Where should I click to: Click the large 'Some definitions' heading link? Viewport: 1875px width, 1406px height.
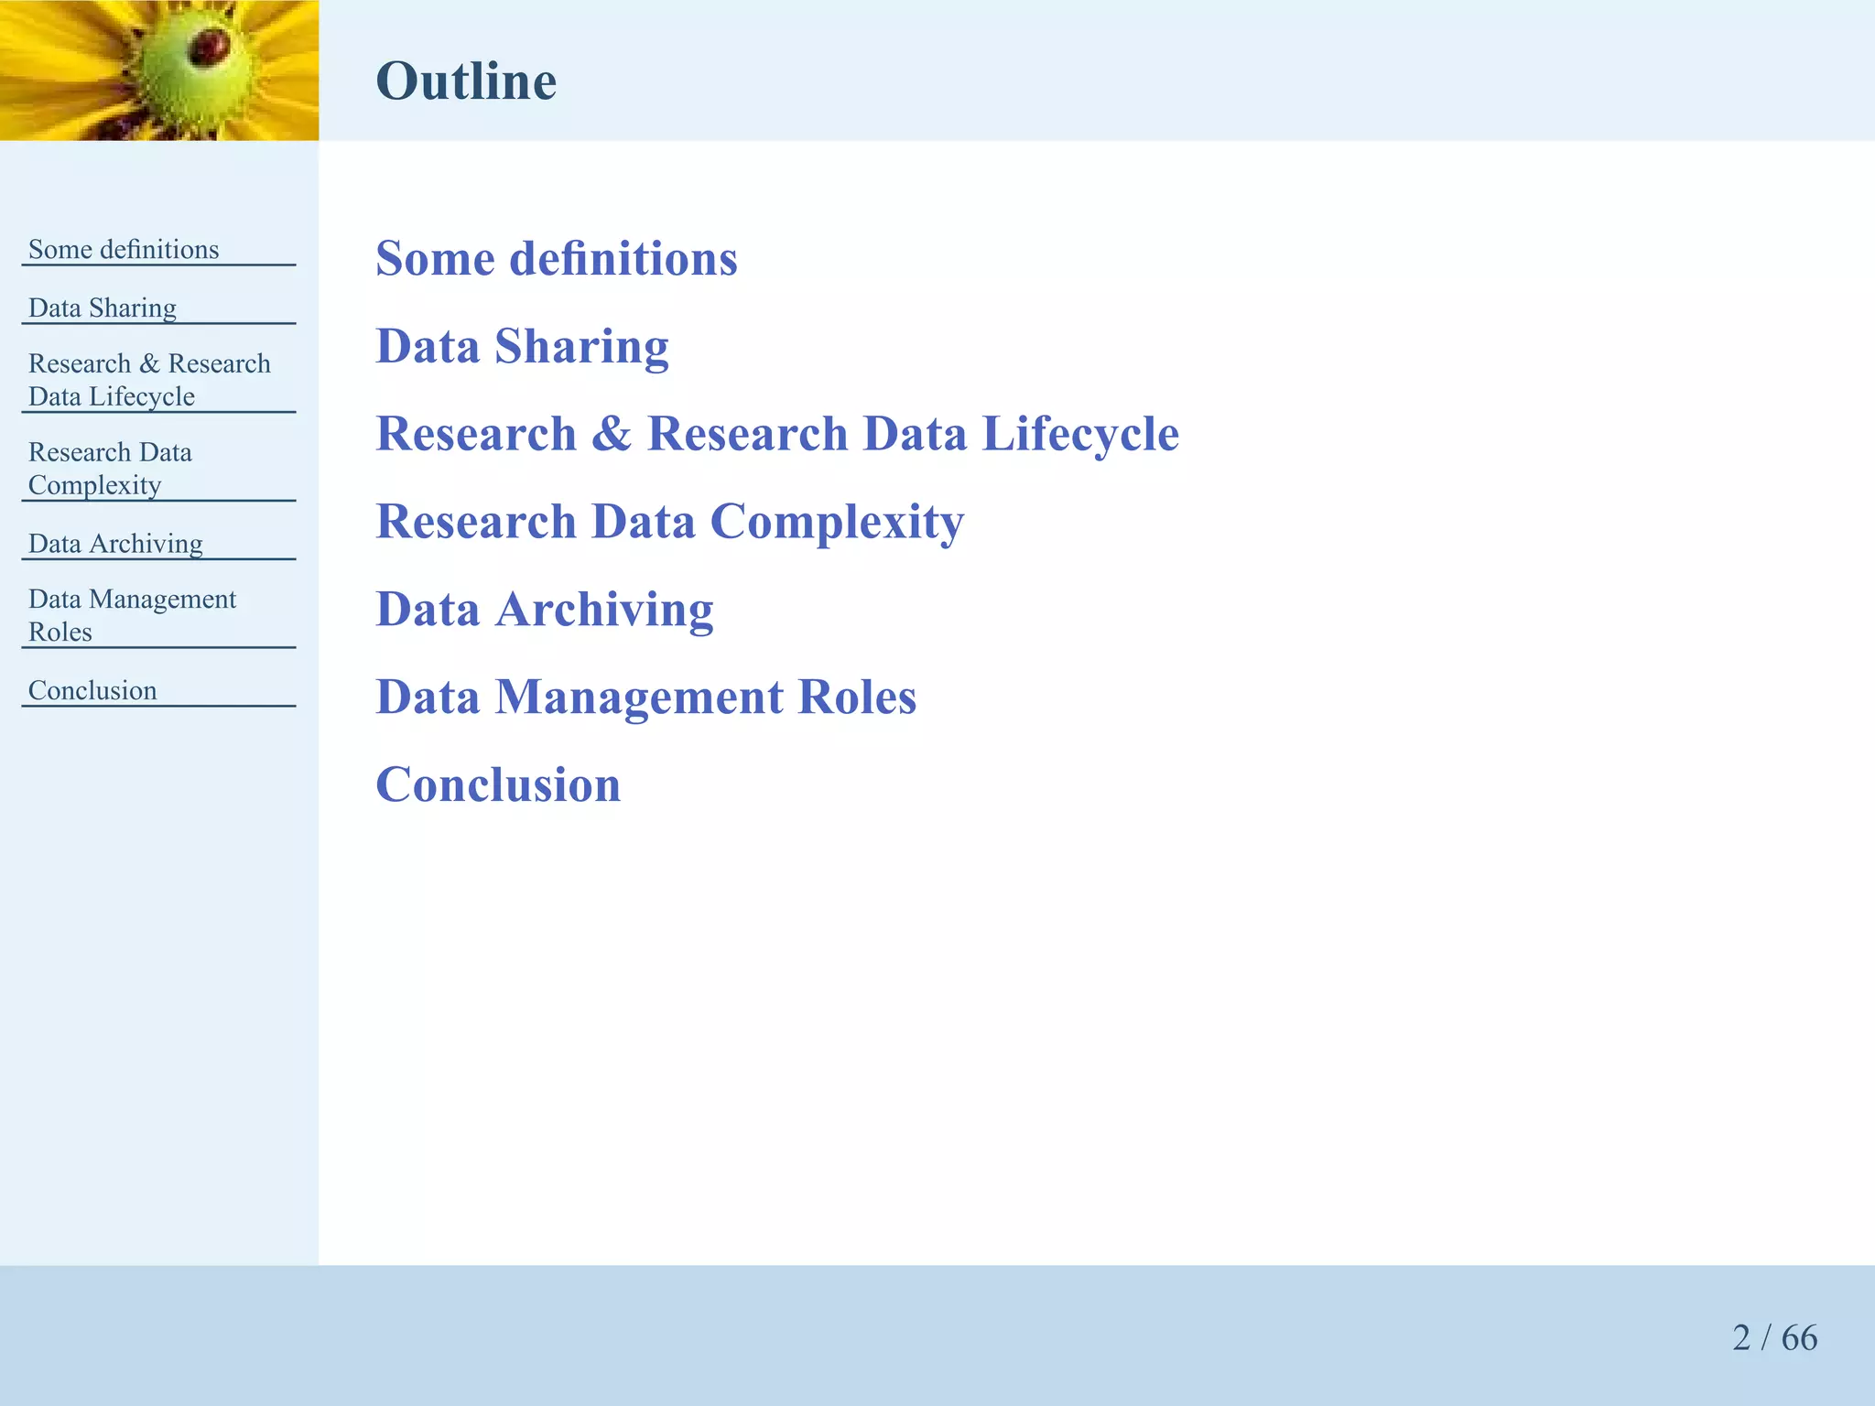pyautogui.click(x=556, y=258)
